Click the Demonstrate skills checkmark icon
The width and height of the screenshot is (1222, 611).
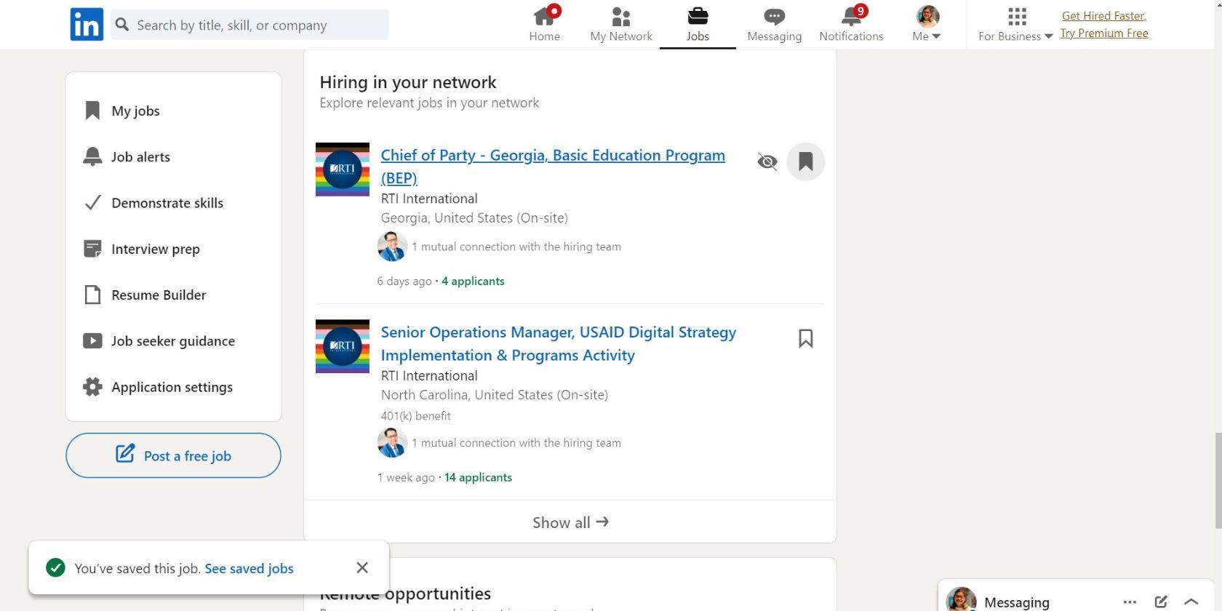coord(92,203)
